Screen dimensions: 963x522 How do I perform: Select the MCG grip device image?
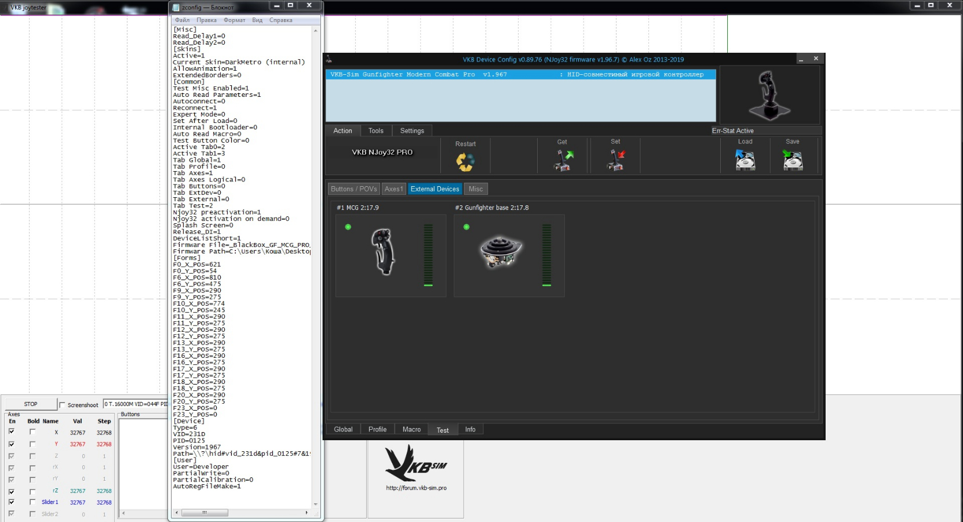click(x=383, y=252)
